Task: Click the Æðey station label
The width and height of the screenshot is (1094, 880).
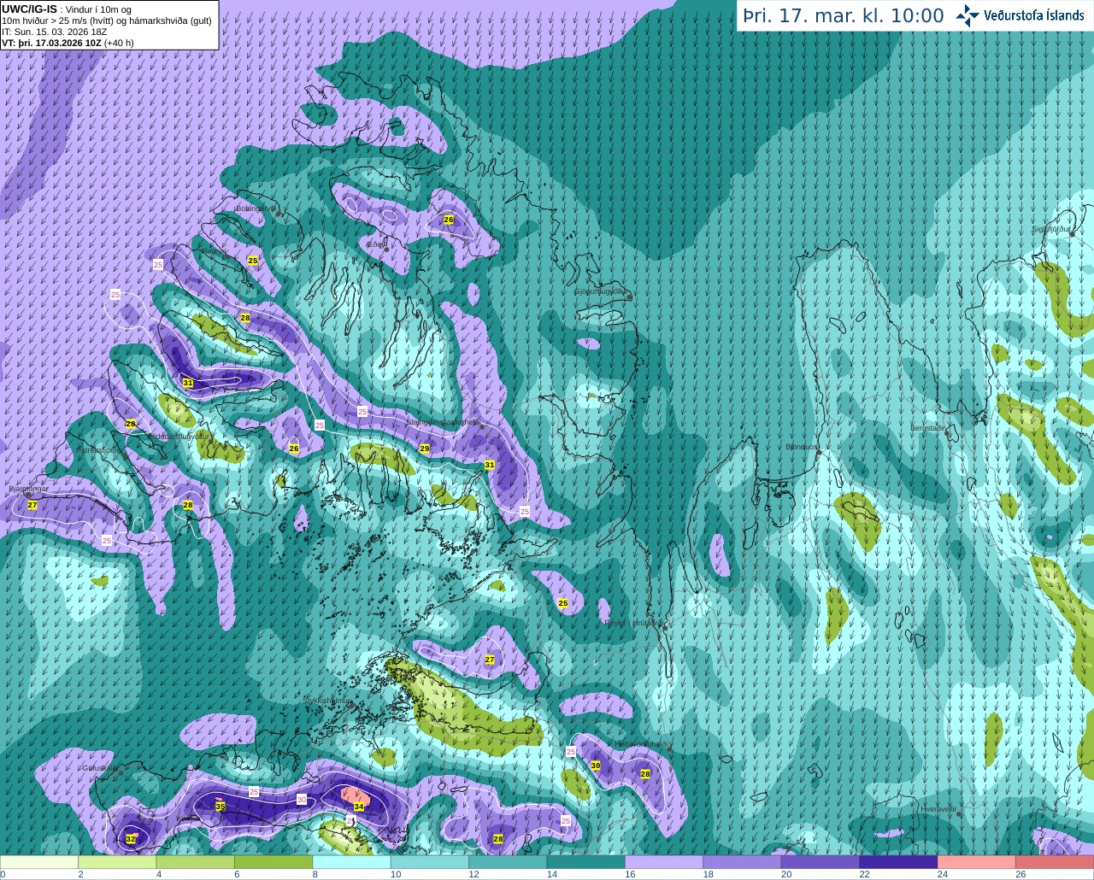Action: [x=375, y=244]
